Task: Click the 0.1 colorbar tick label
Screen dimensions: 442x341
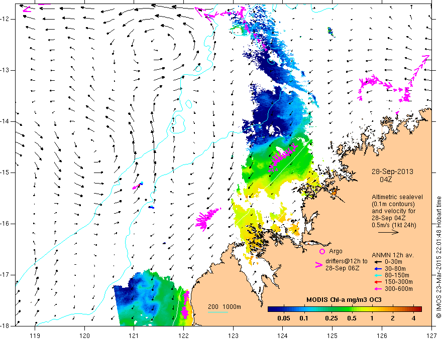Action: tap(303, 318)
